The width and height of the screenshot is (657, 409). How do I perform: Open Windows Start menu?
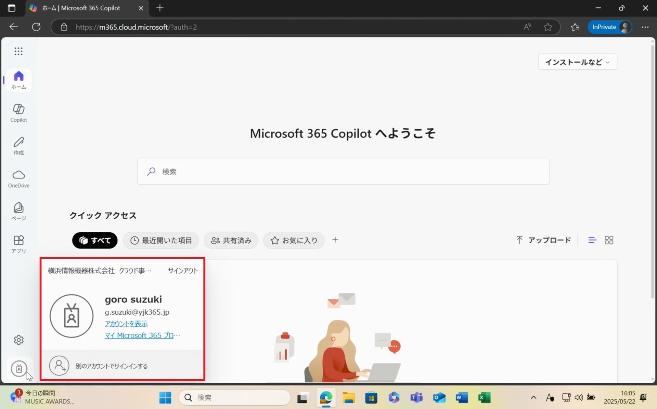[165, 397]
